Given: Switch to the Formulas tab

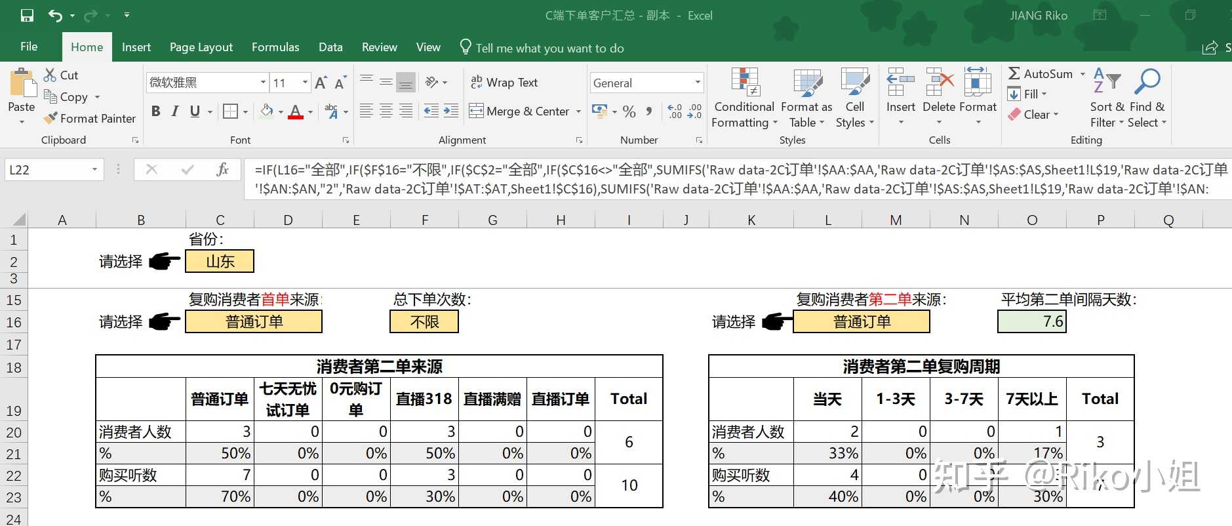Looking at the screenshot, I should coord(275,47).
